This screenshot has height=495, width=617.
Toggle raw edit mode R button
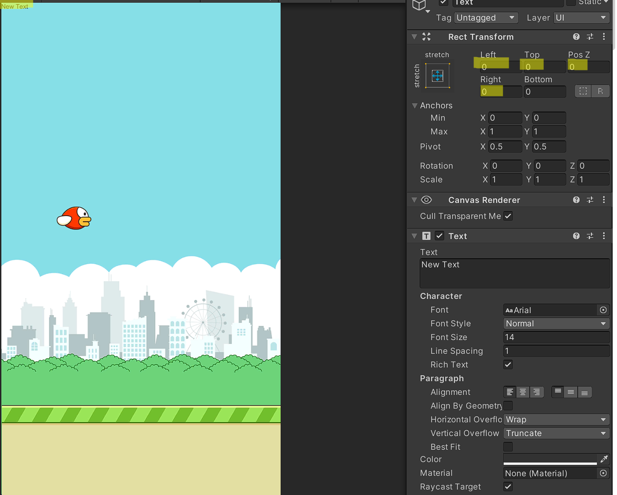pyautogui.click(x=600, y=91)
